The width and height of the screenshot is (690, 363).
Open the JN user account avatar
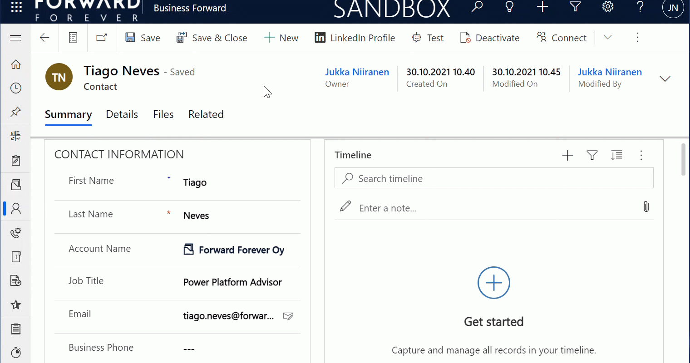coord(673,7)
